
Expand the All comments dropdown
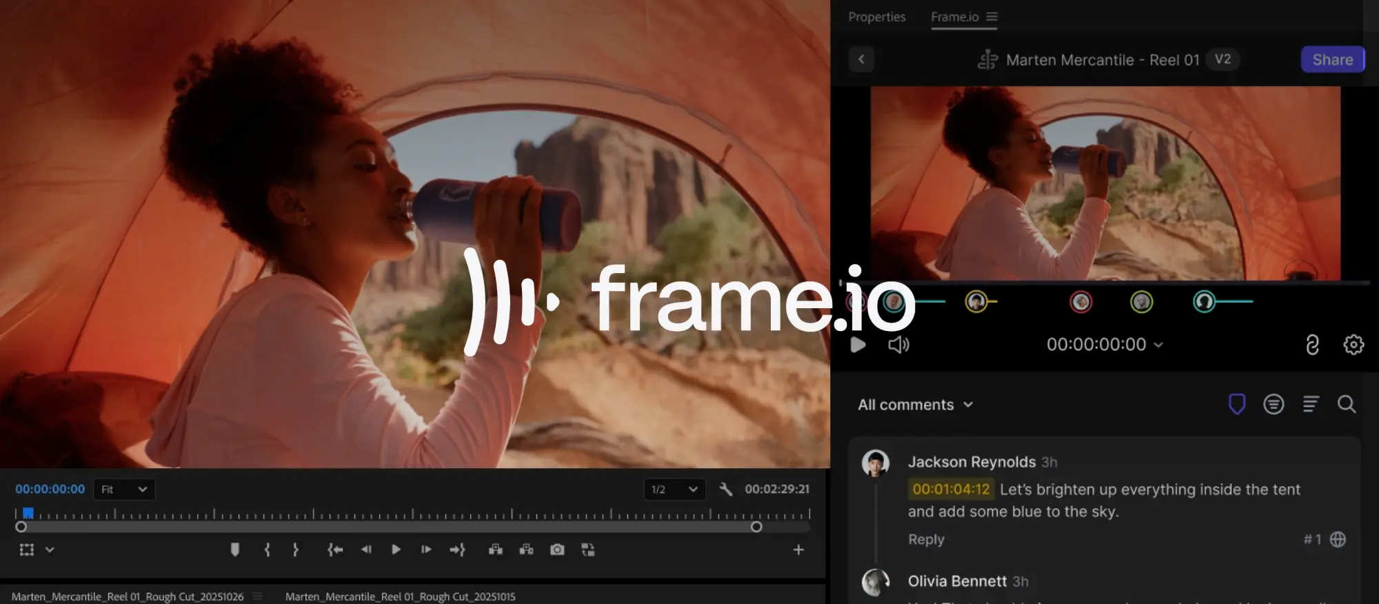click(915, 405)
